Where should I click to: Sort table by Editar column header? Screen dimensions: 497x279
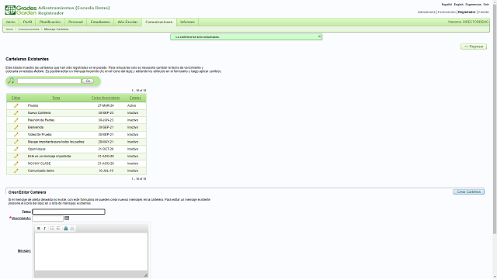16,98
